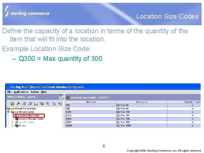The image size is (204, 153).
Task: Click the last greyed-out boxes toolbar icon
Action: (x=60, y=104)
